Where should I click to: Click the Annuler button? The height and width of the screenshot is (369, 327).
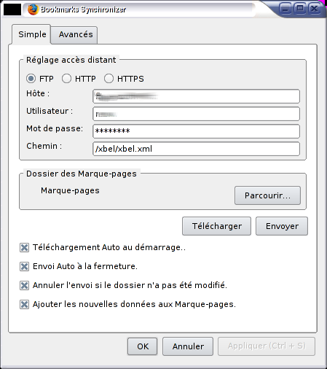point(188,346)
